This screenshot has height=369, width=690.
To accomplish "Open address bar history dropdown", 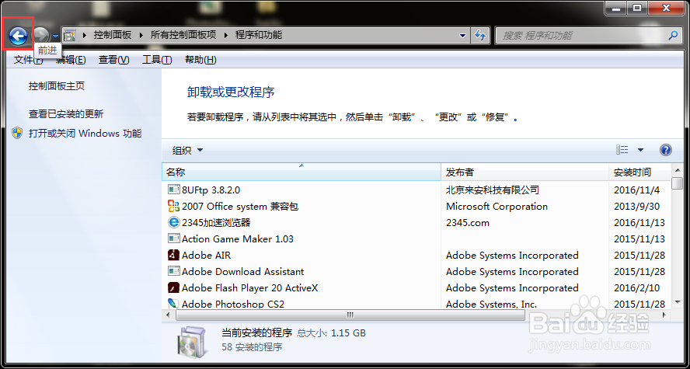I will pos(462,36).
